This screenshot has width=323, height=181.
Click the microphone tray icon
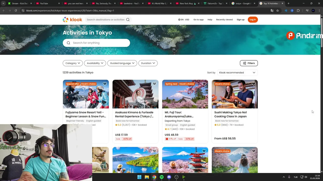(289, 177)
